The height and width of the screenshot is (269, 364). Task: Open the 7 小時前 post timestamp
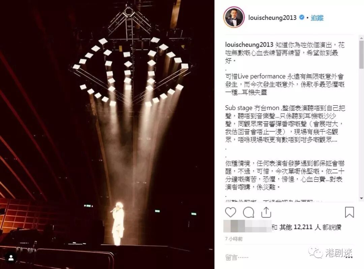(234, 239)
